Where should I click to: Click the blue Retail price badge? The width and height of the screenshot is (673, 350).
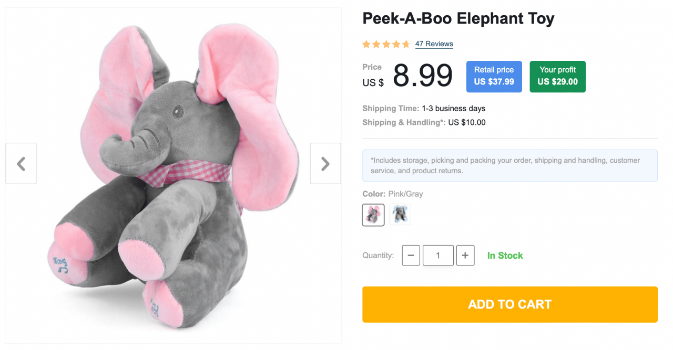[x=494, y=76]
